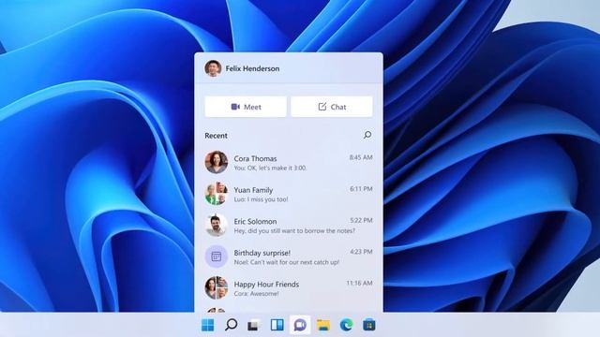Open Happy Hour Friends chat
The width and height of the screenshot is (600, 337).
[289, 287]
